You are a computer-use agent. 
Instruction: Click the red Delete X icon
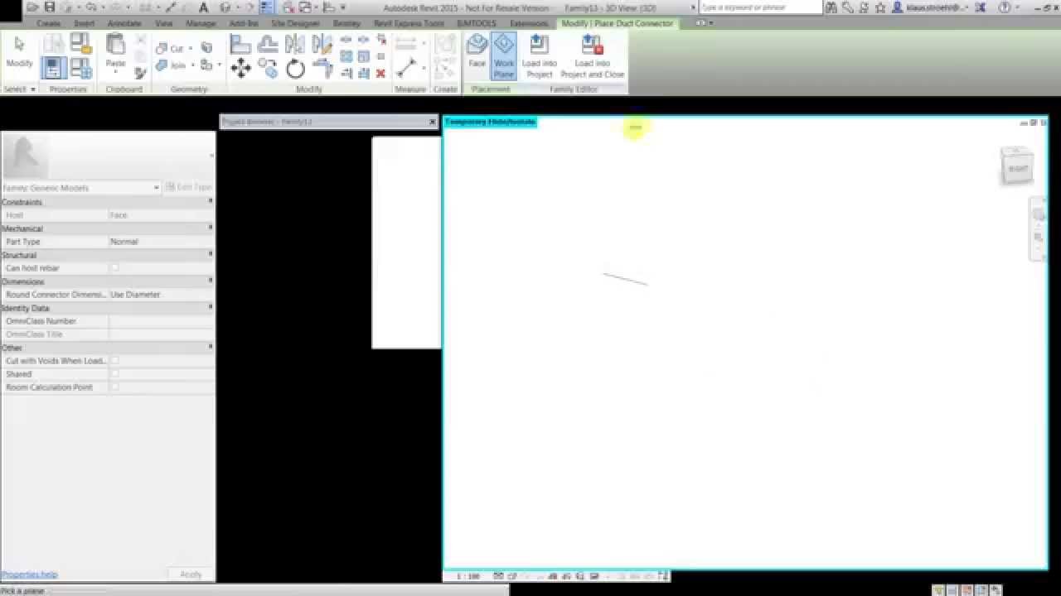(380, 74)
